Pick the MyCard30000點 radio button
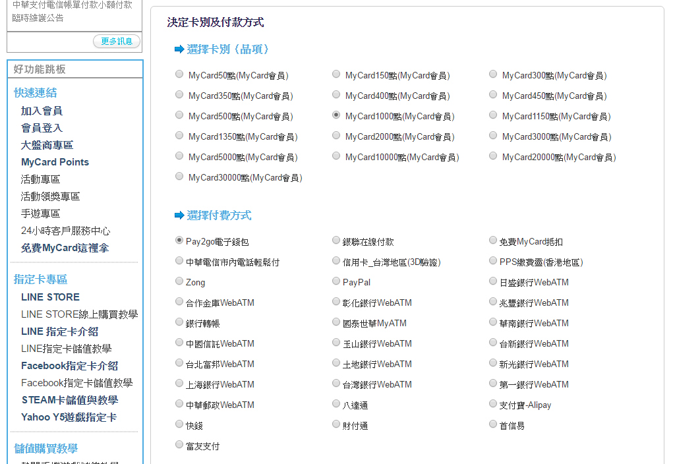 click(x=179, y=177)
